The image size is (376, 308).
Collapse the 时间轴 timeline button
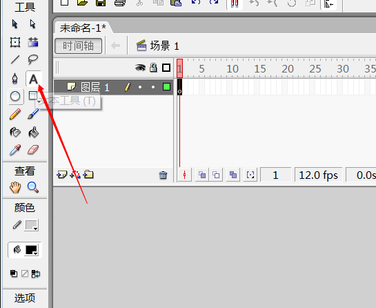tap(79, 46)
